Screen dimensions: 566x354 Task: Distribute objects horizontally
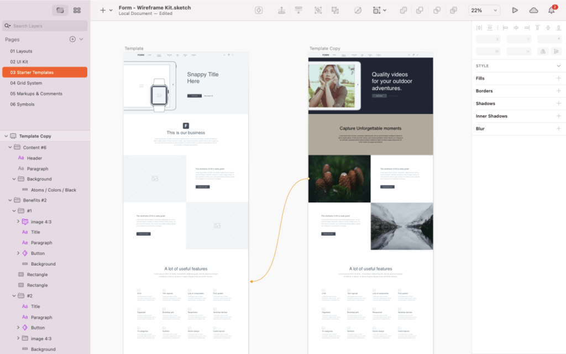point(479,28)
